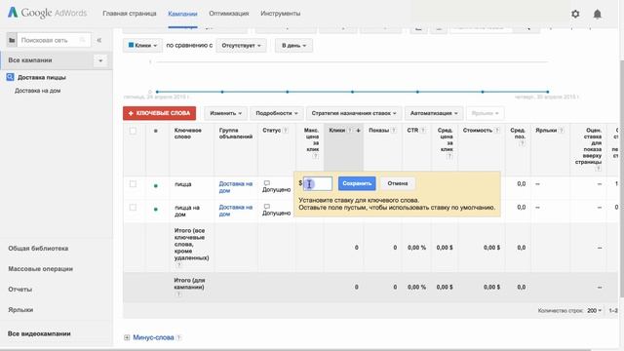The width and height of the screenshot is (624, 351).
Task: Open the Все кампании dropdown arrow
Action: point(100,60)
